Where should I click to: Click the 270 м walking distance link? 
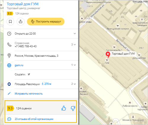click(x=46, y=84)
